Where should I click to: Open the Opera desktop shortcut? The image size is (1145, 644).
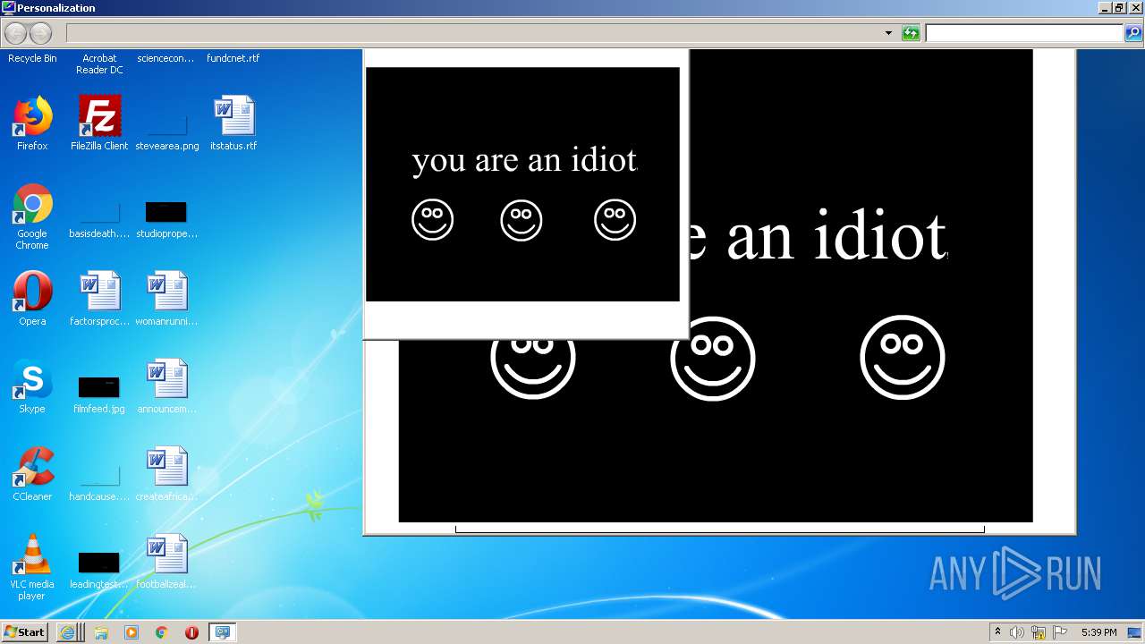pyautogui.click(x=32, y=298)
